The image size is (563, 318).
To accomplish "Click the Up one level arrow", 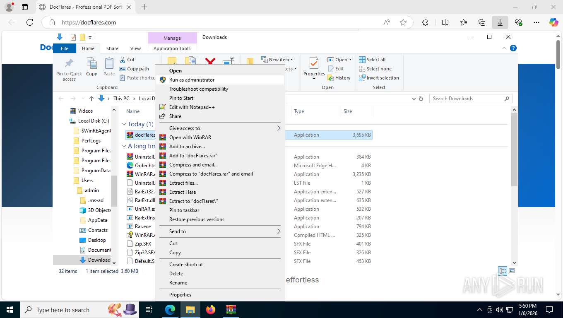I will pyautogui.click(x=91, y=99).
